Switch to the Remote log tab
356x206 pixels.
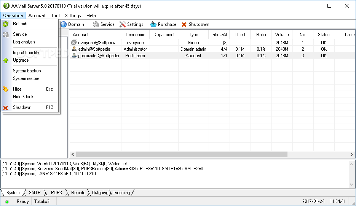(x=78, y=193)
